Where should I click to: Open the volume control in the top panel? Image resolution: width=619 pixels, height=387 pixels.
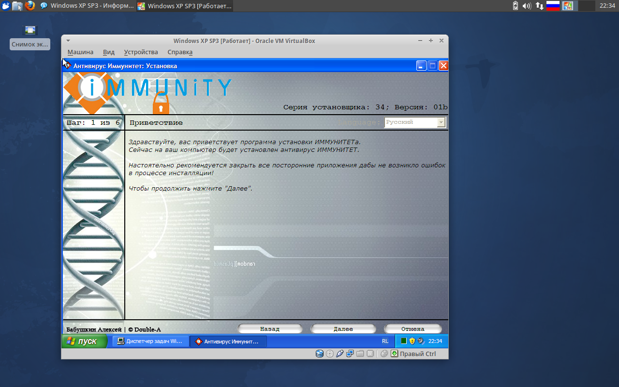coord(527,6)
